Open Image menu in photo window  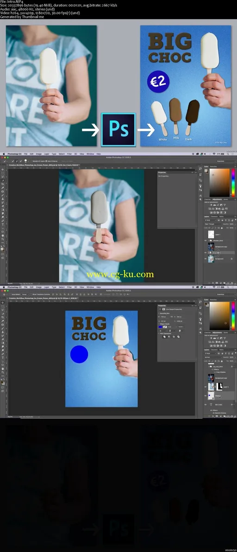coord(39,154)
